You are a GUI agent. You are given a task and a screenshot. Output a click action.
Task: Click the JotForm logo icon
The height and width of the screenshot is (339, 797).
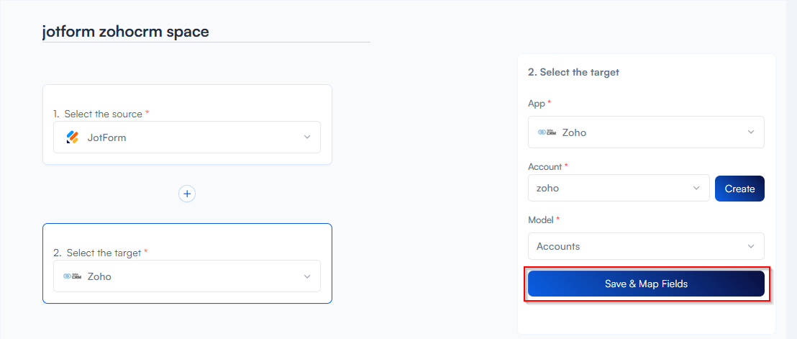click(72, 137)
